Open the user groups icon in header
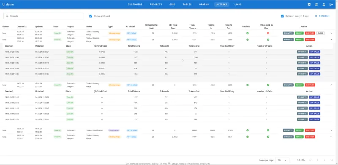 [316, 4]
